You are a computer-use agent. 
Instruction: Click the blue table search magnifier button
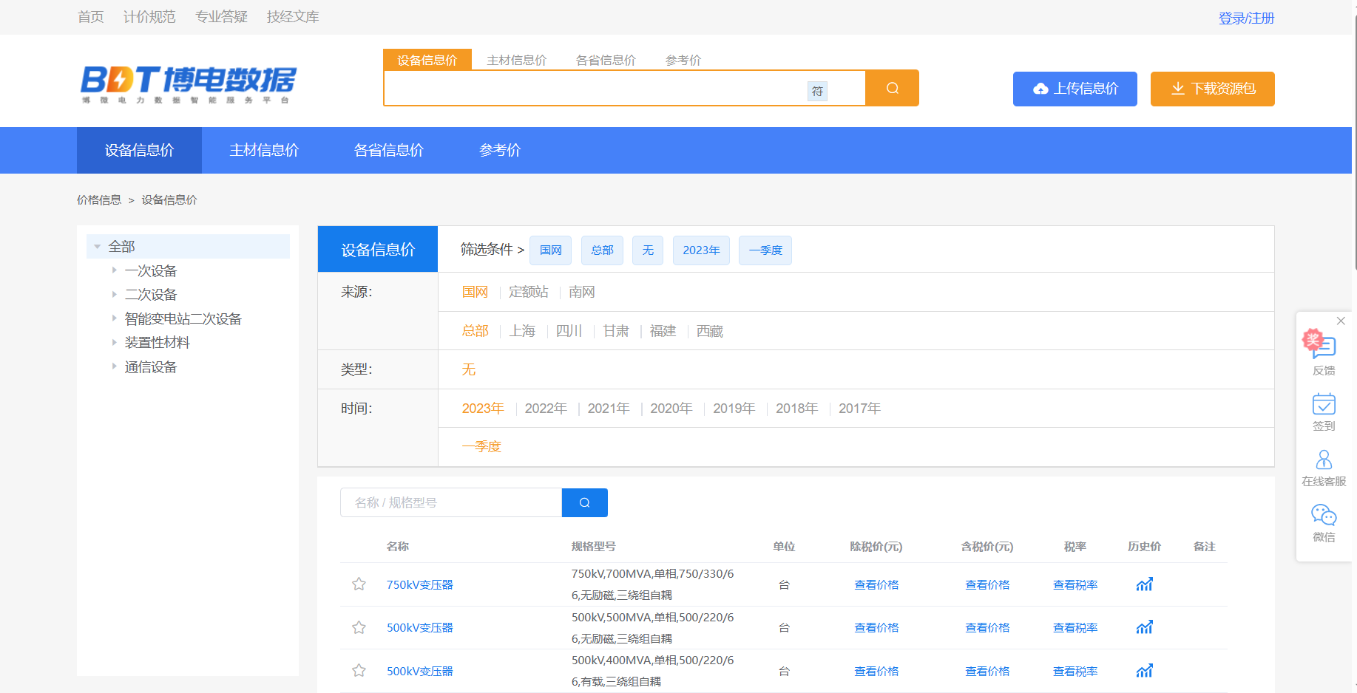(x=584, y=502)
